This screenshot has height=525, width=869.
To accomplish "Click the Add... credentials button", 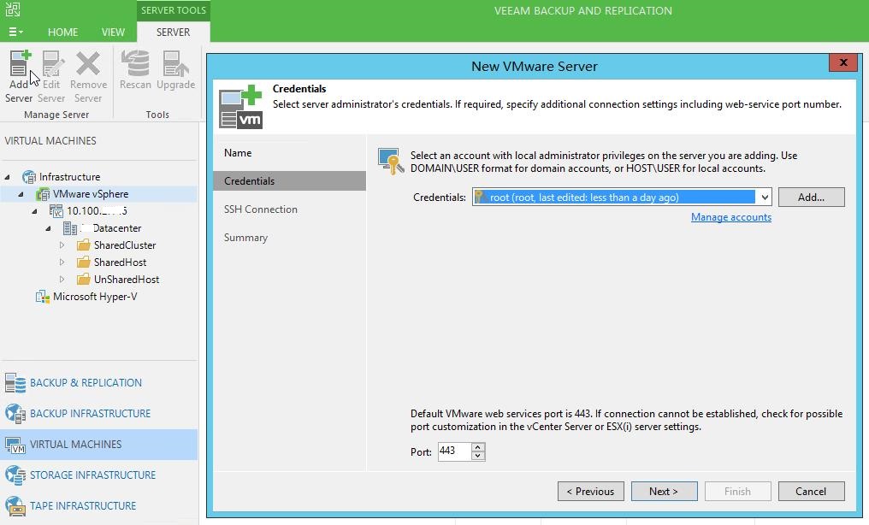I will 812,198.
